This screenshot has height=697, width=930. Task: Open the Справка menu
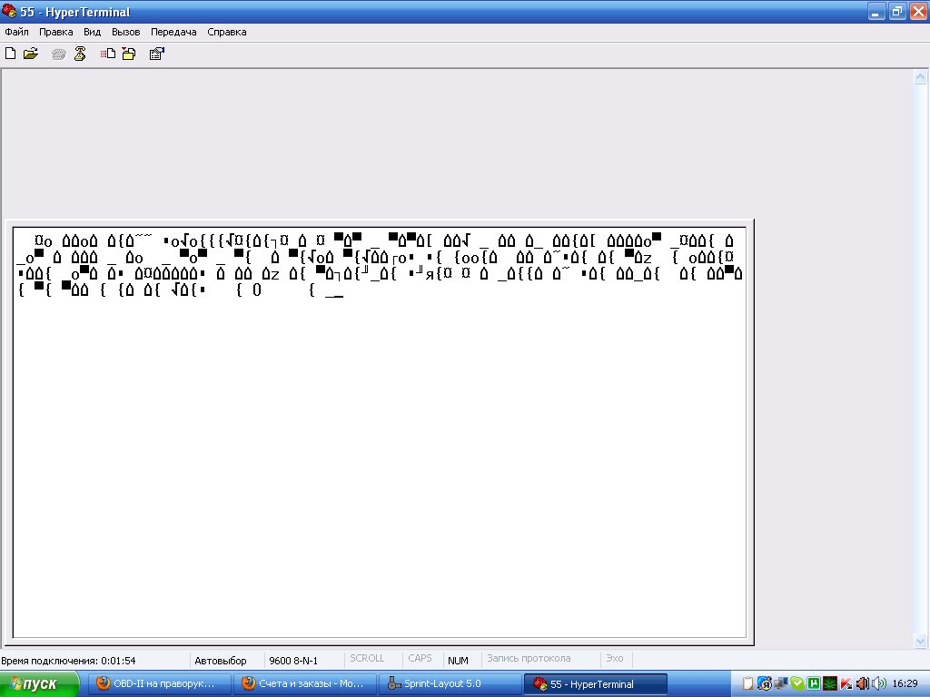tap(227, 32)
